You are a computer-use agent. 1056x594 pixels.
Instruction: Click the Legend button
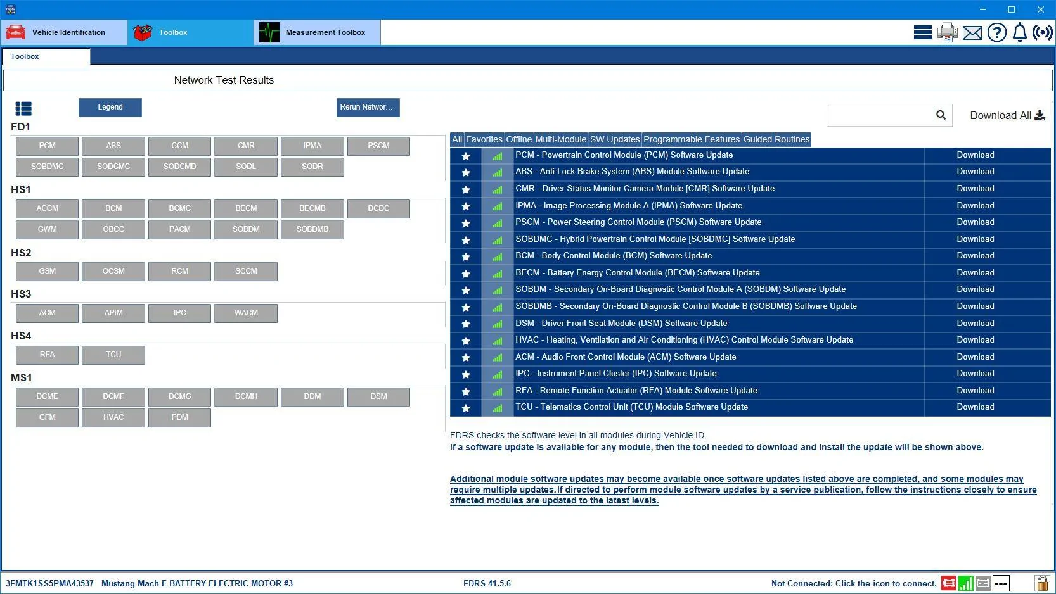pyautogui.click(x=110, y=107)
